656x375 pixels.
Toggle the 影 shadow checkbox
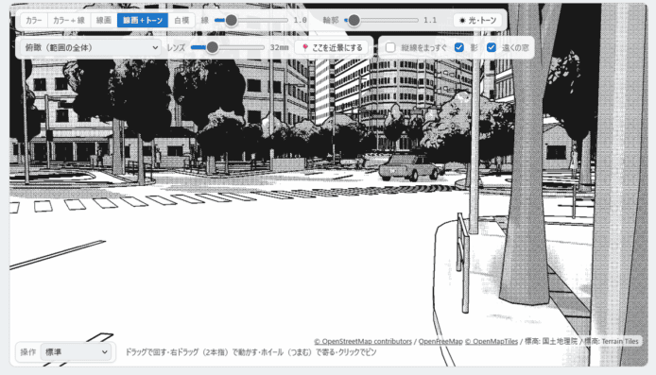click(x=459, y=47)
